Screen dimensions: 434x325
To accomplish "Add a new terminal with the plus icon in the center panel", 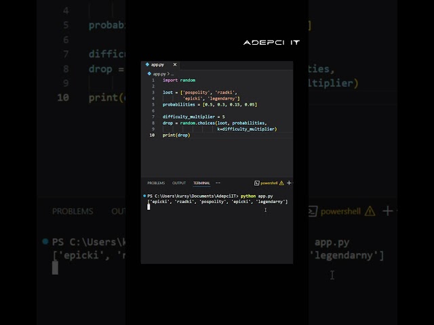I will 289,183.
